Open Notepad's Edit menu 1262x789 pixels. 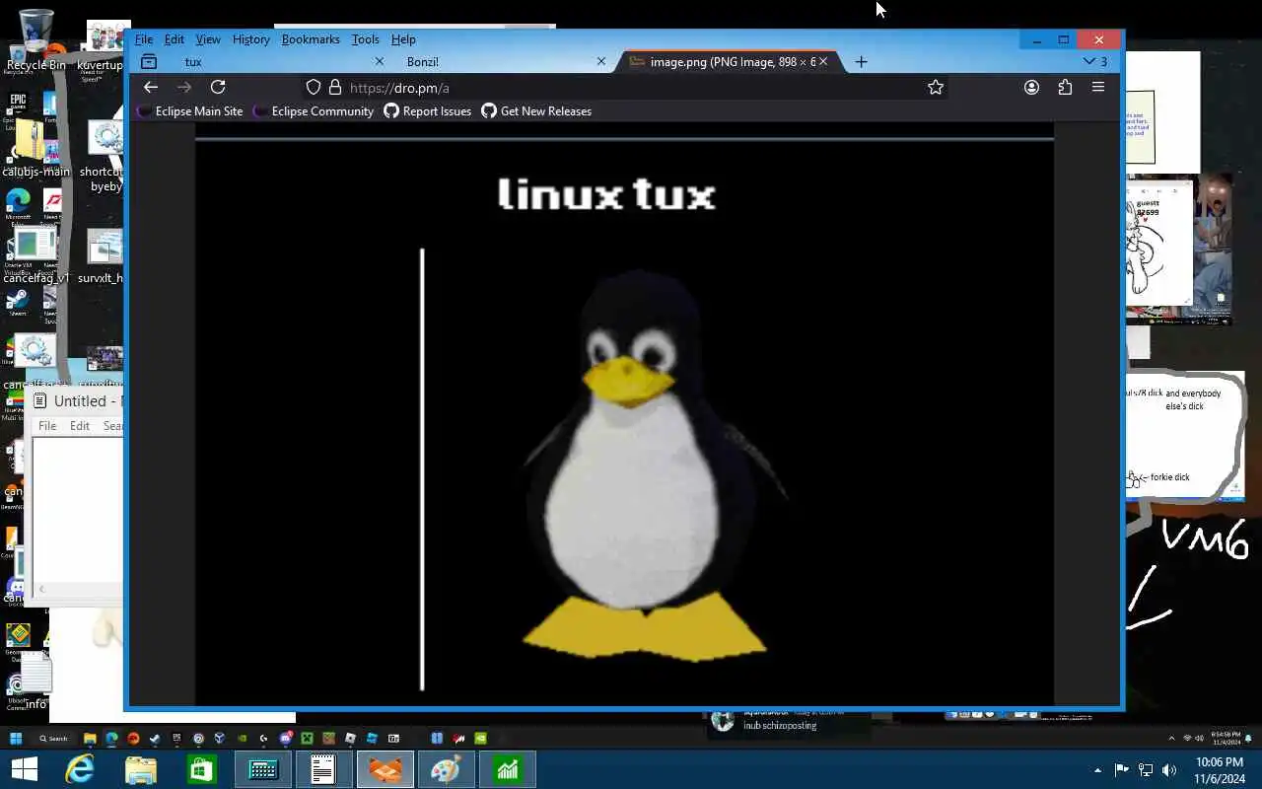80,426
